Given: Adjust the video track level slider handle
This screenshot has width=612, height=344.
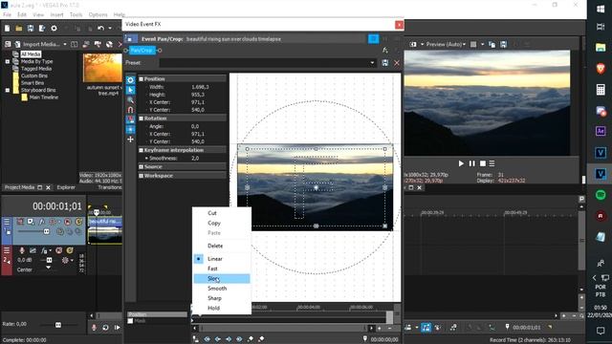Looking at the screenshot, I should 47,231.
